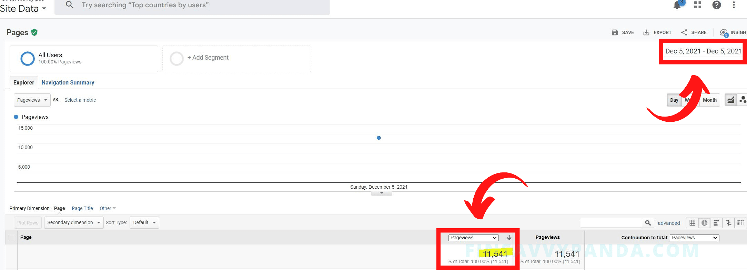747x270 pixels.
Task: Switch to the Navigation Summary tab
Action: (68, 82)
